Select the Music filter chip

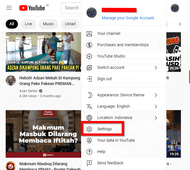click(48, 24)
